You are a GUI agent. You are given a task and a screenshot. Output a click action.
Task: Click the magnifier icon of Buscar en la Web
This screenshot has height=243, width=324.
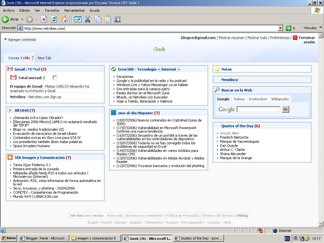click(217, 90)
